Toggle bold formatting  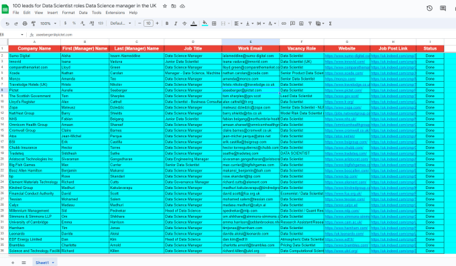[x=167, y=23]
